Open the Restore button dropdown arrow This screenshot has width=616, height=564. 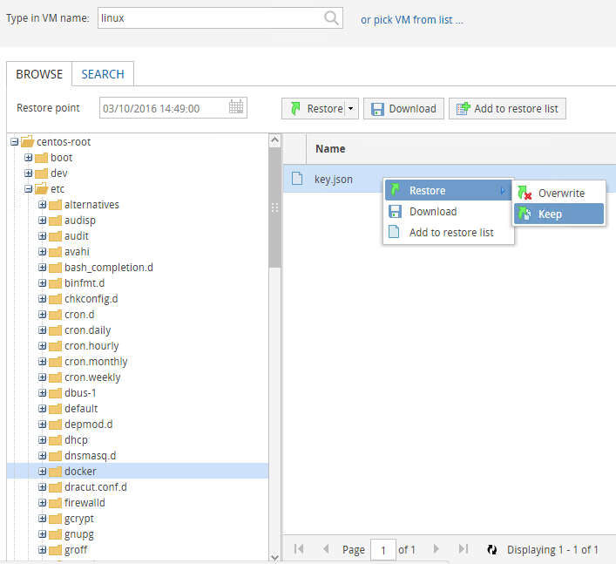350,109
